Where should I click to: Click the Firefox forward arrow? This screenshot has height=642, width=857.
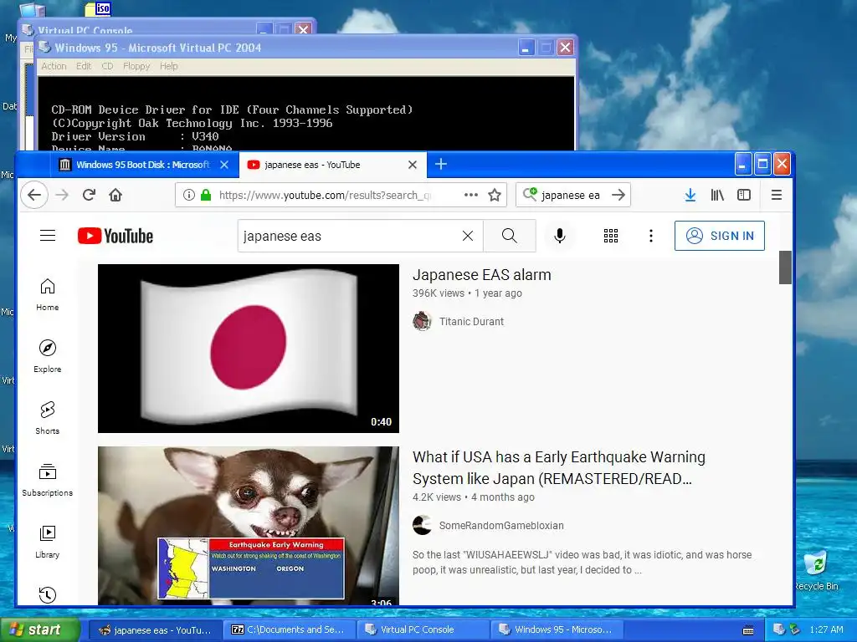(x=62, y=195)
